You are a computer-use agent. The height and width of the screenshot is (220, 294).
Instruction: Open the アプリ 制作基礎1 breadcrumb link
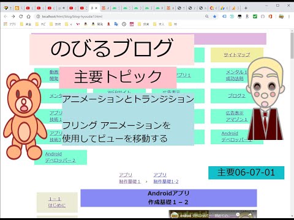point(130,178)
